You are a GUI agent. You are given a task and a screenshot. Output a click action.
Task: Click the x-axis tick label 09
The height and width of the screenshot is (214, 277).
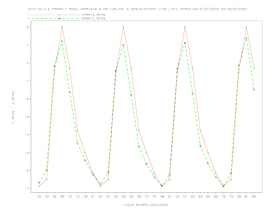(62, 197)
